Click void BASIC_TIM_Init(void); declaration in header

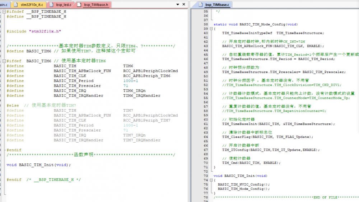pos(38,165)
